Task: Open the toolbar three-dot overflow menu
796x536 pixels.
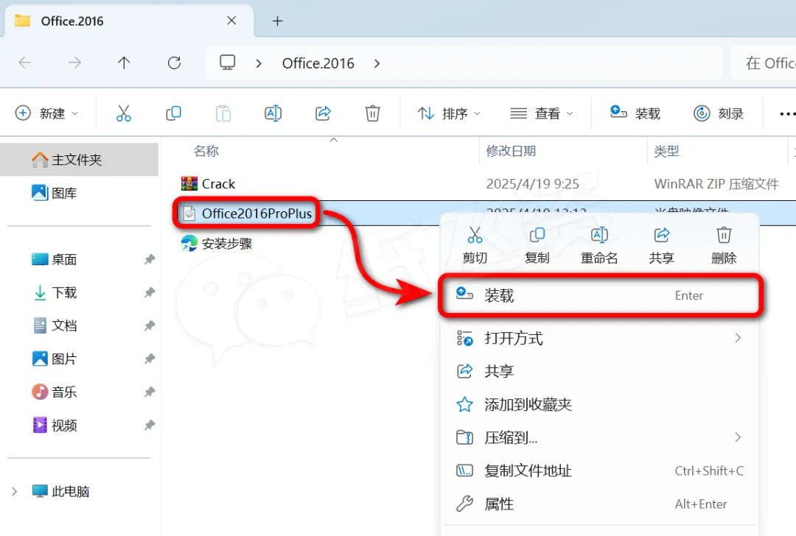Action: (787, 113)
